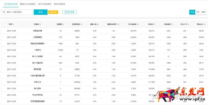
Task: Sort by 关键词 column sort arrows
Action: (x=40, y=24)
